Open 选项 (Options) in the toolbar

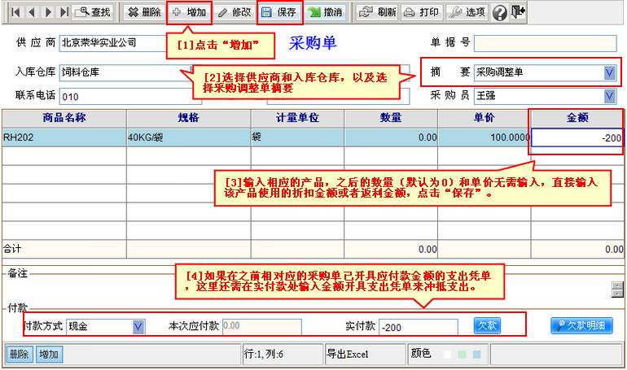467,12
